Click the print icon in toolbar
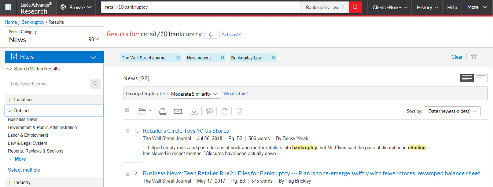 point(163,111)
